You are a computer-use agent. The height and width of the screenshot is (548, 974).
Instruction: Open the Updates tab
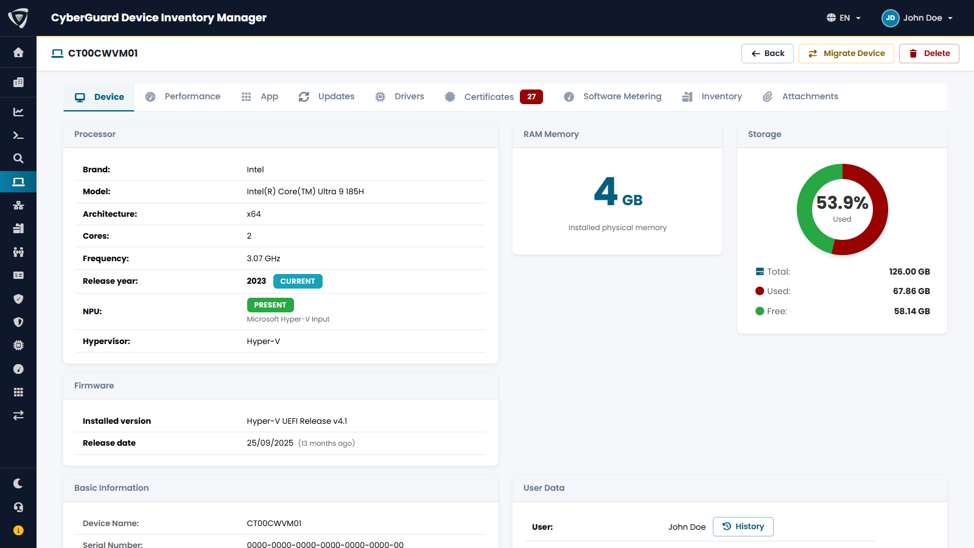326,96
